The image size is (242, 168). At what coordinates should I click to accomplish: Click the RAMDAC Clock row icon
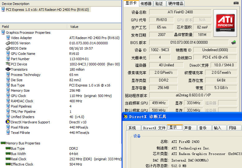point(8,101)
